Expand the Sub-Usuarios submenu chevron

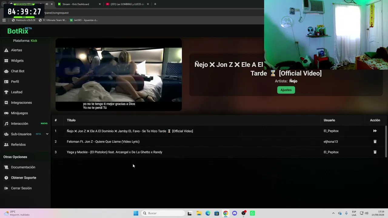coord(47,134)
